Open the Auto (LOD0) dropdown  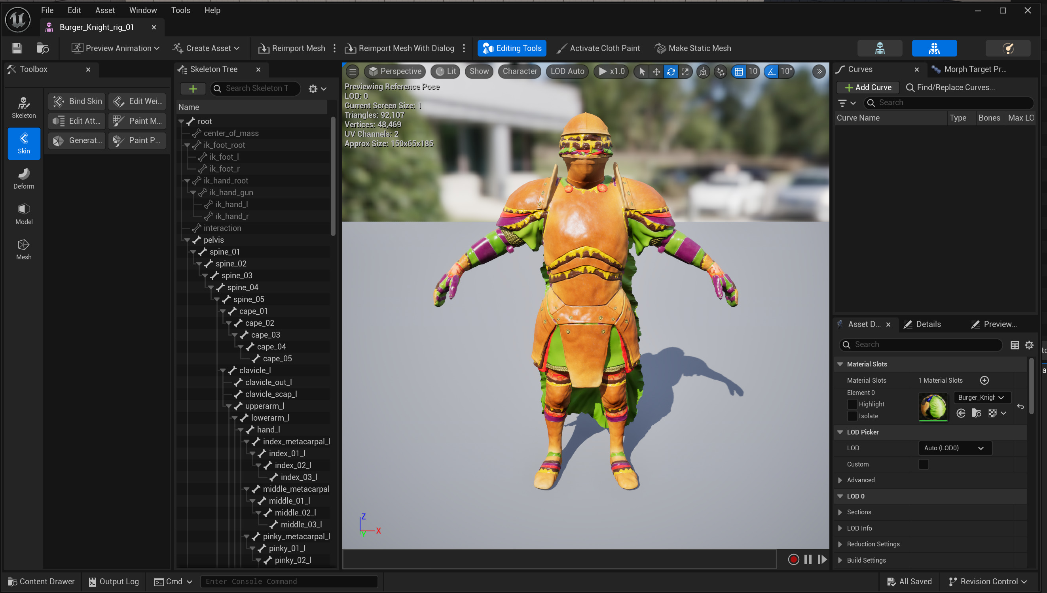pyautogui.click(x=955, y=448)
